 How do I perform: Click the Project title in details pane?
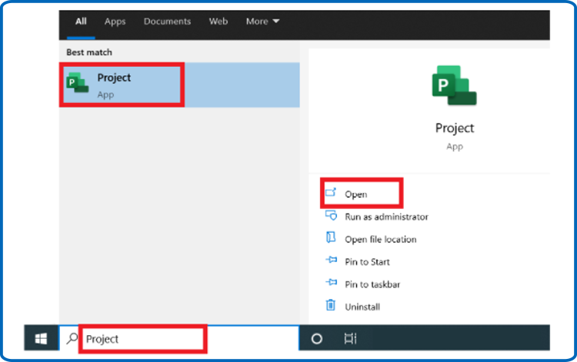pyautogui.click(x=455, y=128)
